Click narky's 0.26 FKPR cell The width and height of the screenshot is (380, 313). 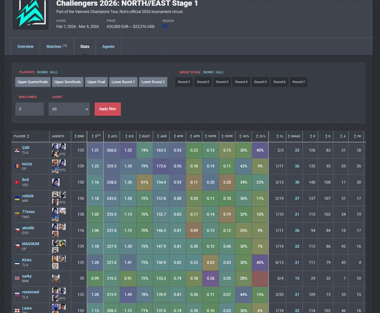pyautogui.click(x=211, y=278)
